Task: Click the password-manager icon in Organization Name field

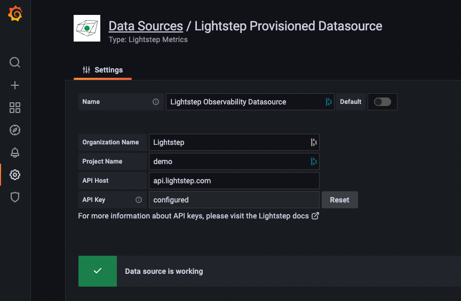Action: [x=314, y=142]
